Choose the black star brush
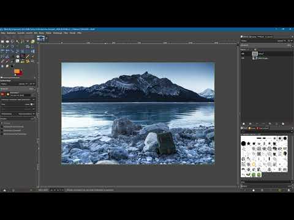Viewport: 294px width, 220px height. pyautogui.click(x=249, y=144)
